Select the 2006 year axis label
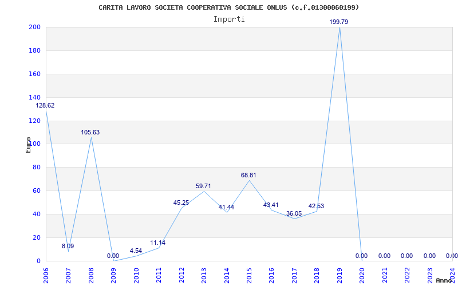The image size is (458, 286). click(x=46, y=275)
